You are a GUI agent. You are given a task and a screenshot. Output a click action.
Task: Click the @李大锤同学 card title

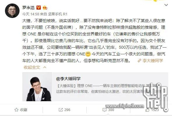[x=68, y=79]
